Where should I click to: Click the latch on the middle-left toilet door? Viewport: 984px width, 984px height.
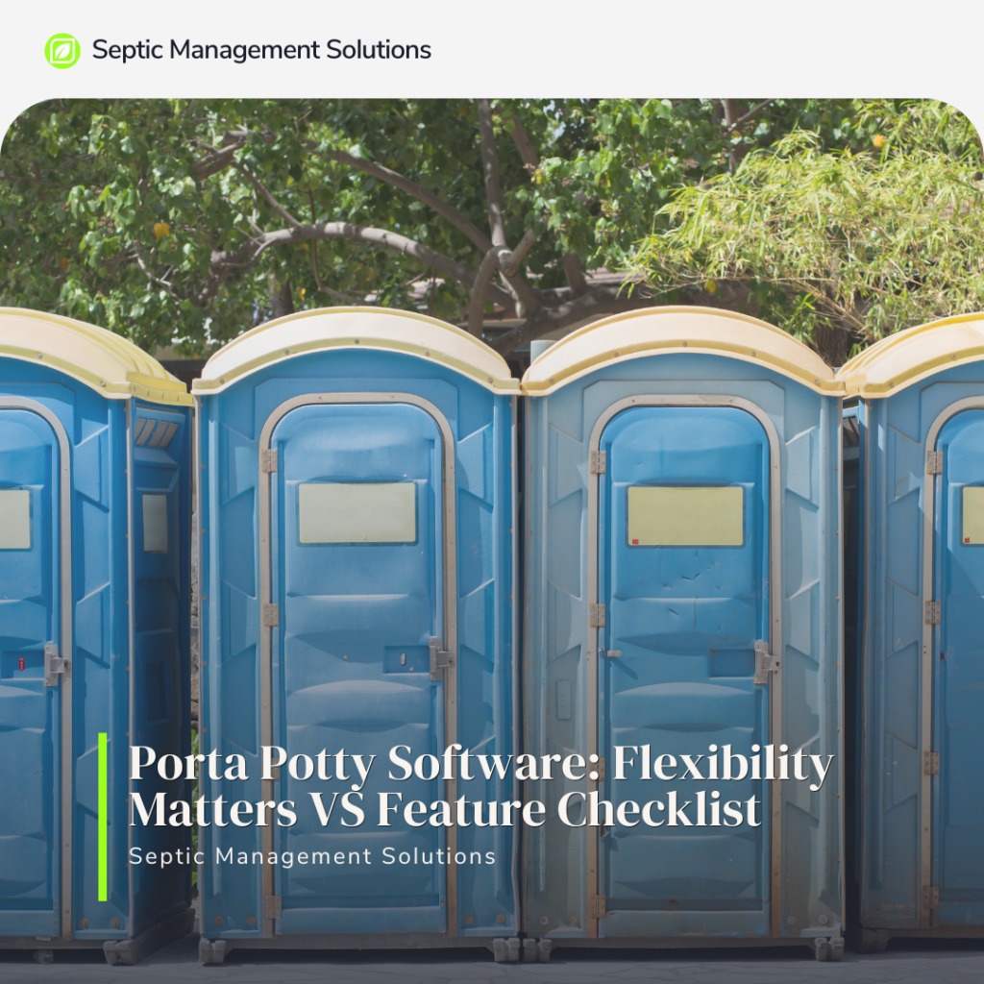[x=440, y=658]
